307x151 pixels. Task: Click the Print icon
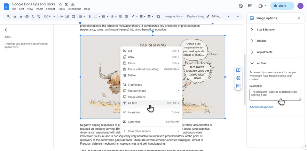tap(27, 17)
